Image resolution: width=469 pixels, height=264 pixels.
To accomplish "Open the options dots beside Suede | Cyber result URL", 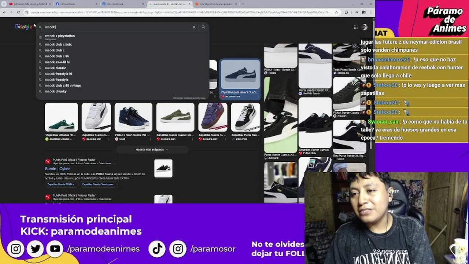I will (114, 164).
